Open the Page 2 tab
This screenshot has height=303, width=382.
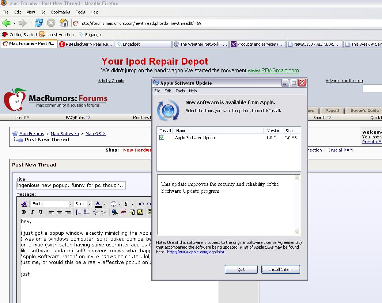click(x=332, y=110)
